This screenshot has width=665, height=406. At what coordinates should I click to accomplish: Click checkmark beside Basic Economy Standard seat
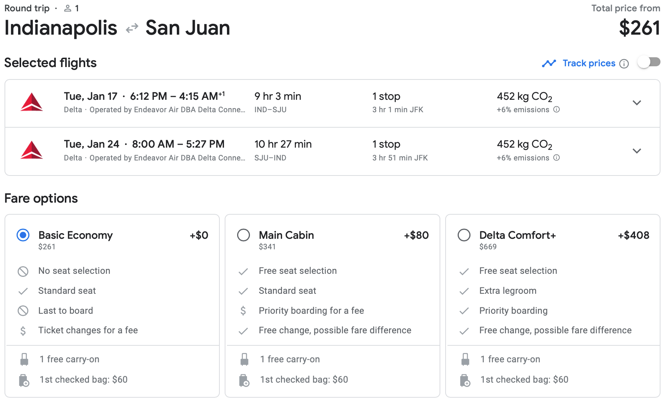[23, 291]
